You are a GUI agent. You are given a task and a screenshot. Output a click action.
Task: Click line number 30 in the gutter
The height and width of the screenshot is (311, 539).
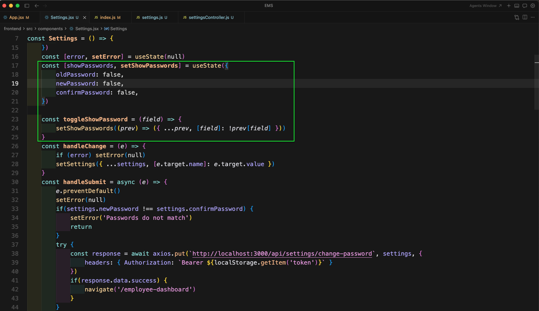pyautogui.click(x=15, y=182)
